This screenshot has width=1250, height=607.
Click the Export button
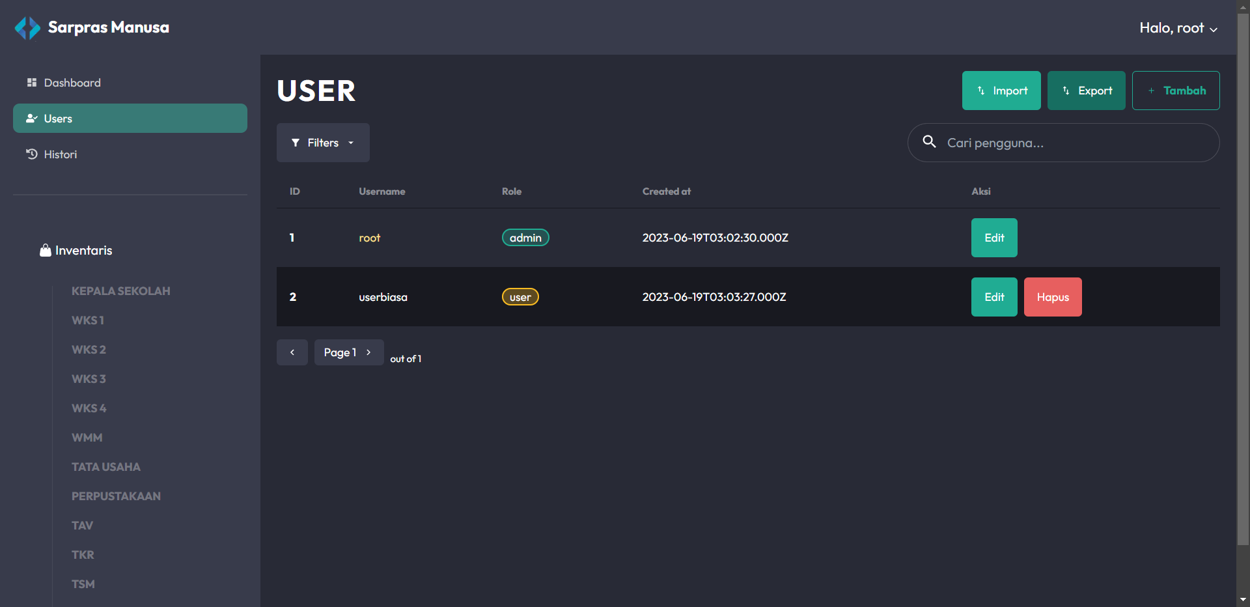click(1086, 91)
